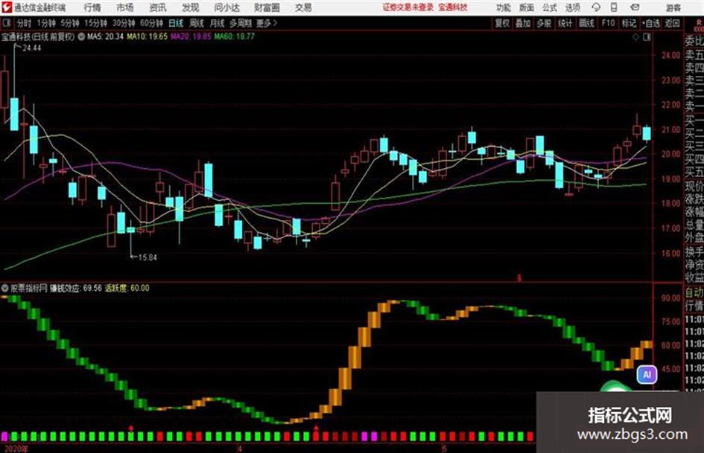The image size is (704, 453).
Task: Switch to 30分钟 period
Action: (x=124, y=23)
